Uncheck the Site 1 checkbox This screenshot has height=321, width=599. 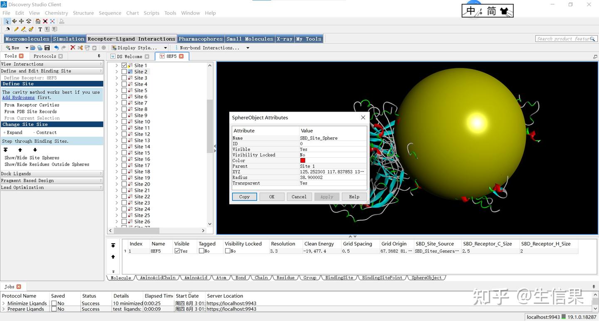tap(124, 65)
